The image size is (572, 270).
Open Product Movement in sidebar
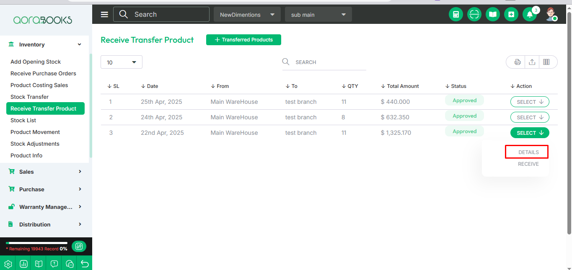[x=35, y=132]
